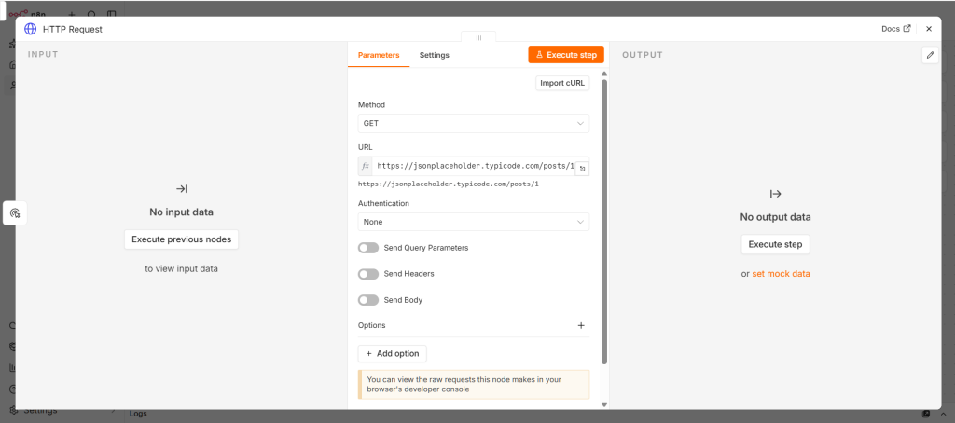Click the floating pointer-target icon on left edge
Image resolution: width=955 pixels, height=423 pixels.
[x=15, y=213]
